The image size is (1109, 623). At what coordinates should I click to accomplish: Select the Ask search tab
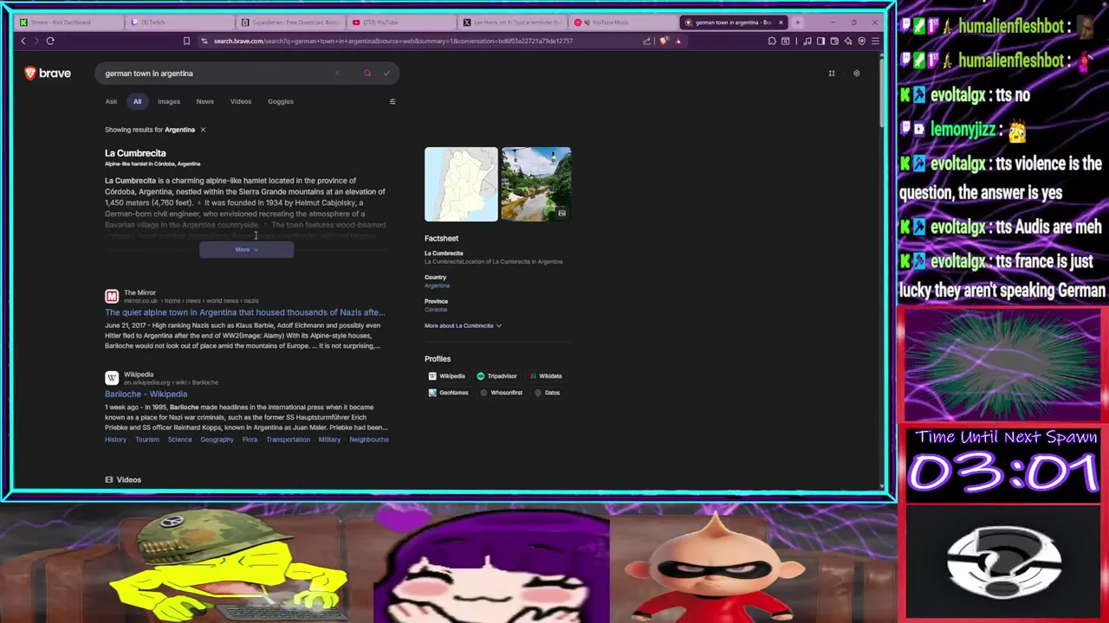click(111, 101)
